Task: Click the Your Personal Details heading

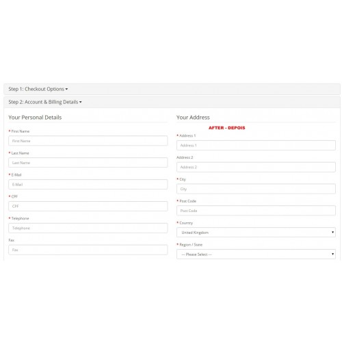Action: point(35,118)
